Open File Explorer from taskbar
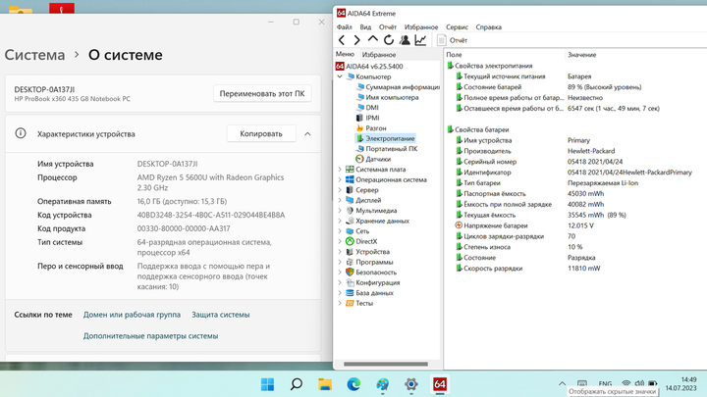 325,384
